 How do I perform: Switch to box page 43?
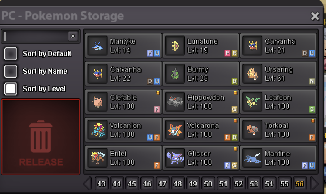click(102, 184)
